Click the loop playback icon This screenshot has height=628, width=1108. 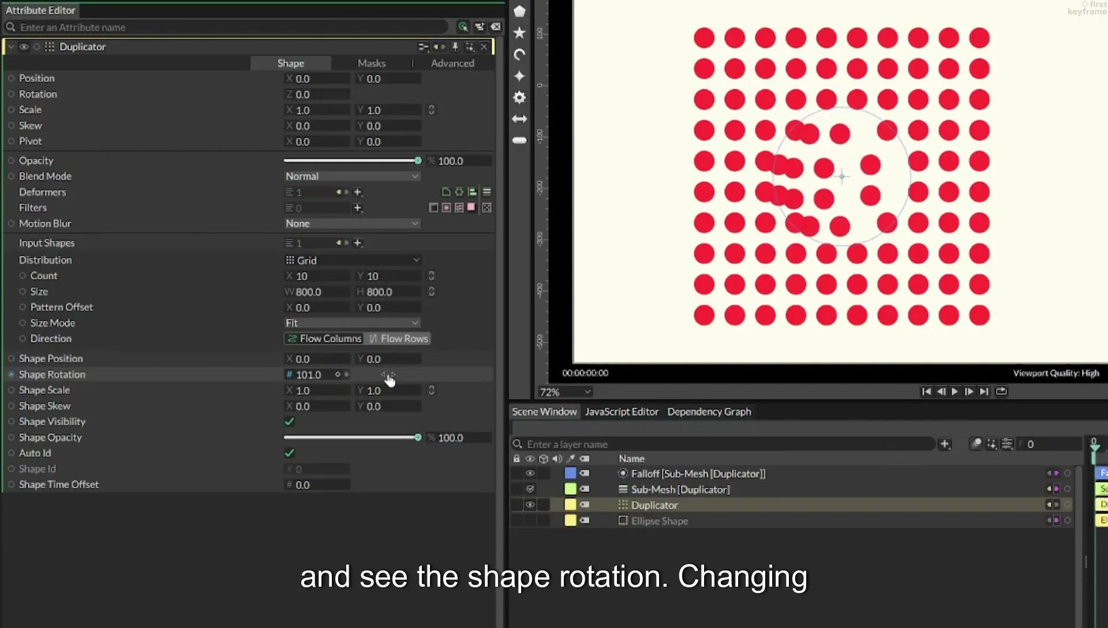[1002, 391]
